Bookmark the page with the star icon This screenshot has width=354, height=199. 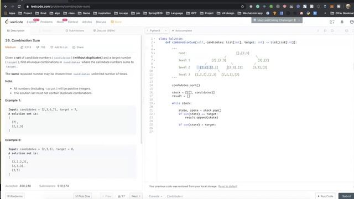[x=242, y=7]
